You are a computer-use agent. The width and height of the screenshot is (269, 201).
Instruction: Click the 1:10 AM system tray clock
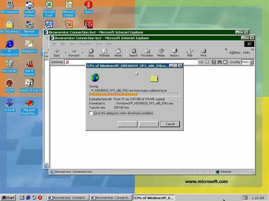(258, 198)
